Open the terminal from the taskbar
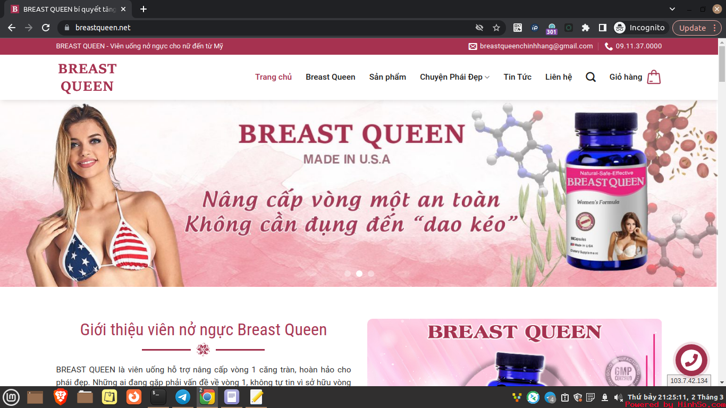The width and height of the screenshot is (726, 408). coord(158,397)
